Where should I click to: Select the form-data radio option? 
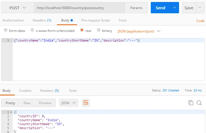[x=6, y=30]
